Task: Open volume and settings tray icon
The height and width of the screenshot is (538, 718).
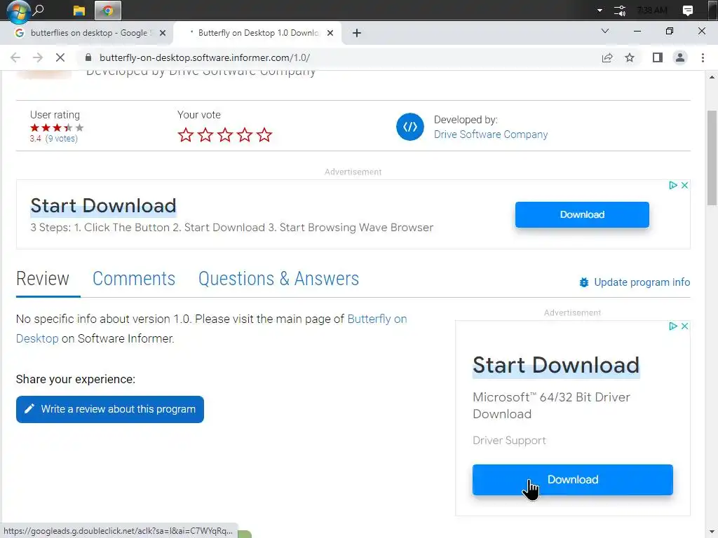Action: pyautogui.click(x=620, y=10)
